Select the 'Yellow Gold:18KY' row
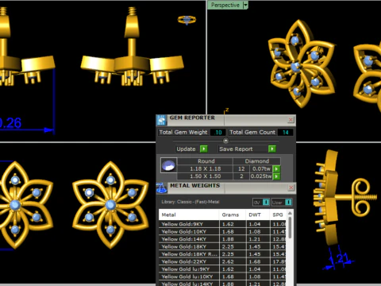 (222, 246)
